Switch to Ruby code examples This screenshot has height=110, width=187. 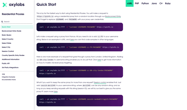point(168,3)
